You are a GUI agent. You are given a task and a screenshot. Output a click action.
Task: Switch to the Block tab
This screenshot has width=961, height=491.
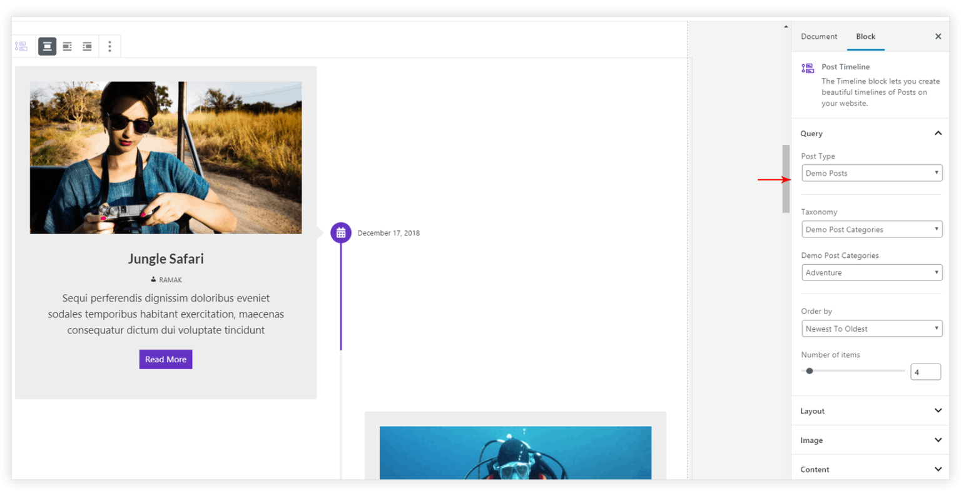(865, 36)
